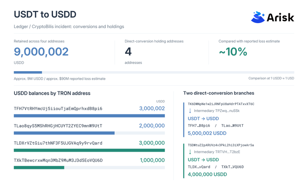Image resolution: width=308 pixels, height=188 pixels.
Task: Click the Arisk logo icon
Action: (258, 17)
